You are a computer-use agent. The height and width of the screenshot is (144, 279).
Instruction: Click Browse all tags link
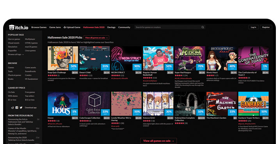[16, 54]
